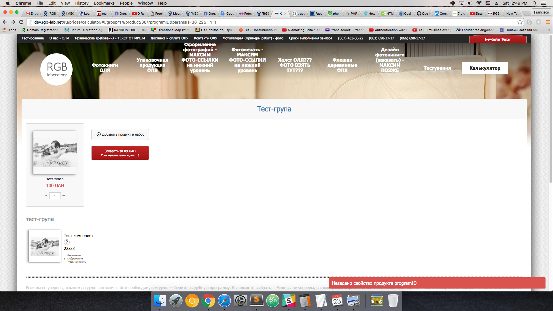Screen dimensions: 553x311
Task: Reload the page with refresh icon
Action: coord(21,22)
